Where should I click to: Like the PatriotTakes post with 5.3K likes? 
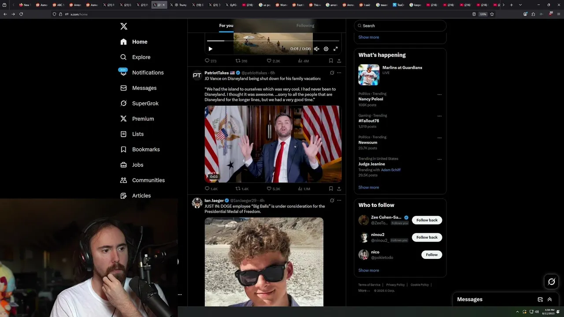273,189
